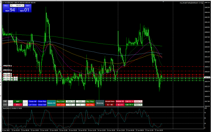Viewport: 211px width, 132px height.
Task: Click the SimpleTradingDashboard expert advisor smiley icon
Action: (x=202, y=3)
